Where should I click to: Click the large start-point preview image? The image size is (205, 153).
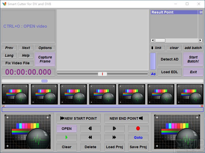pyautogui.click(x=28, y=132)
